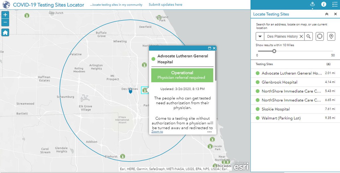Return map to home extent
Viewport: 340px width, 173px height.
coord(5,33)
